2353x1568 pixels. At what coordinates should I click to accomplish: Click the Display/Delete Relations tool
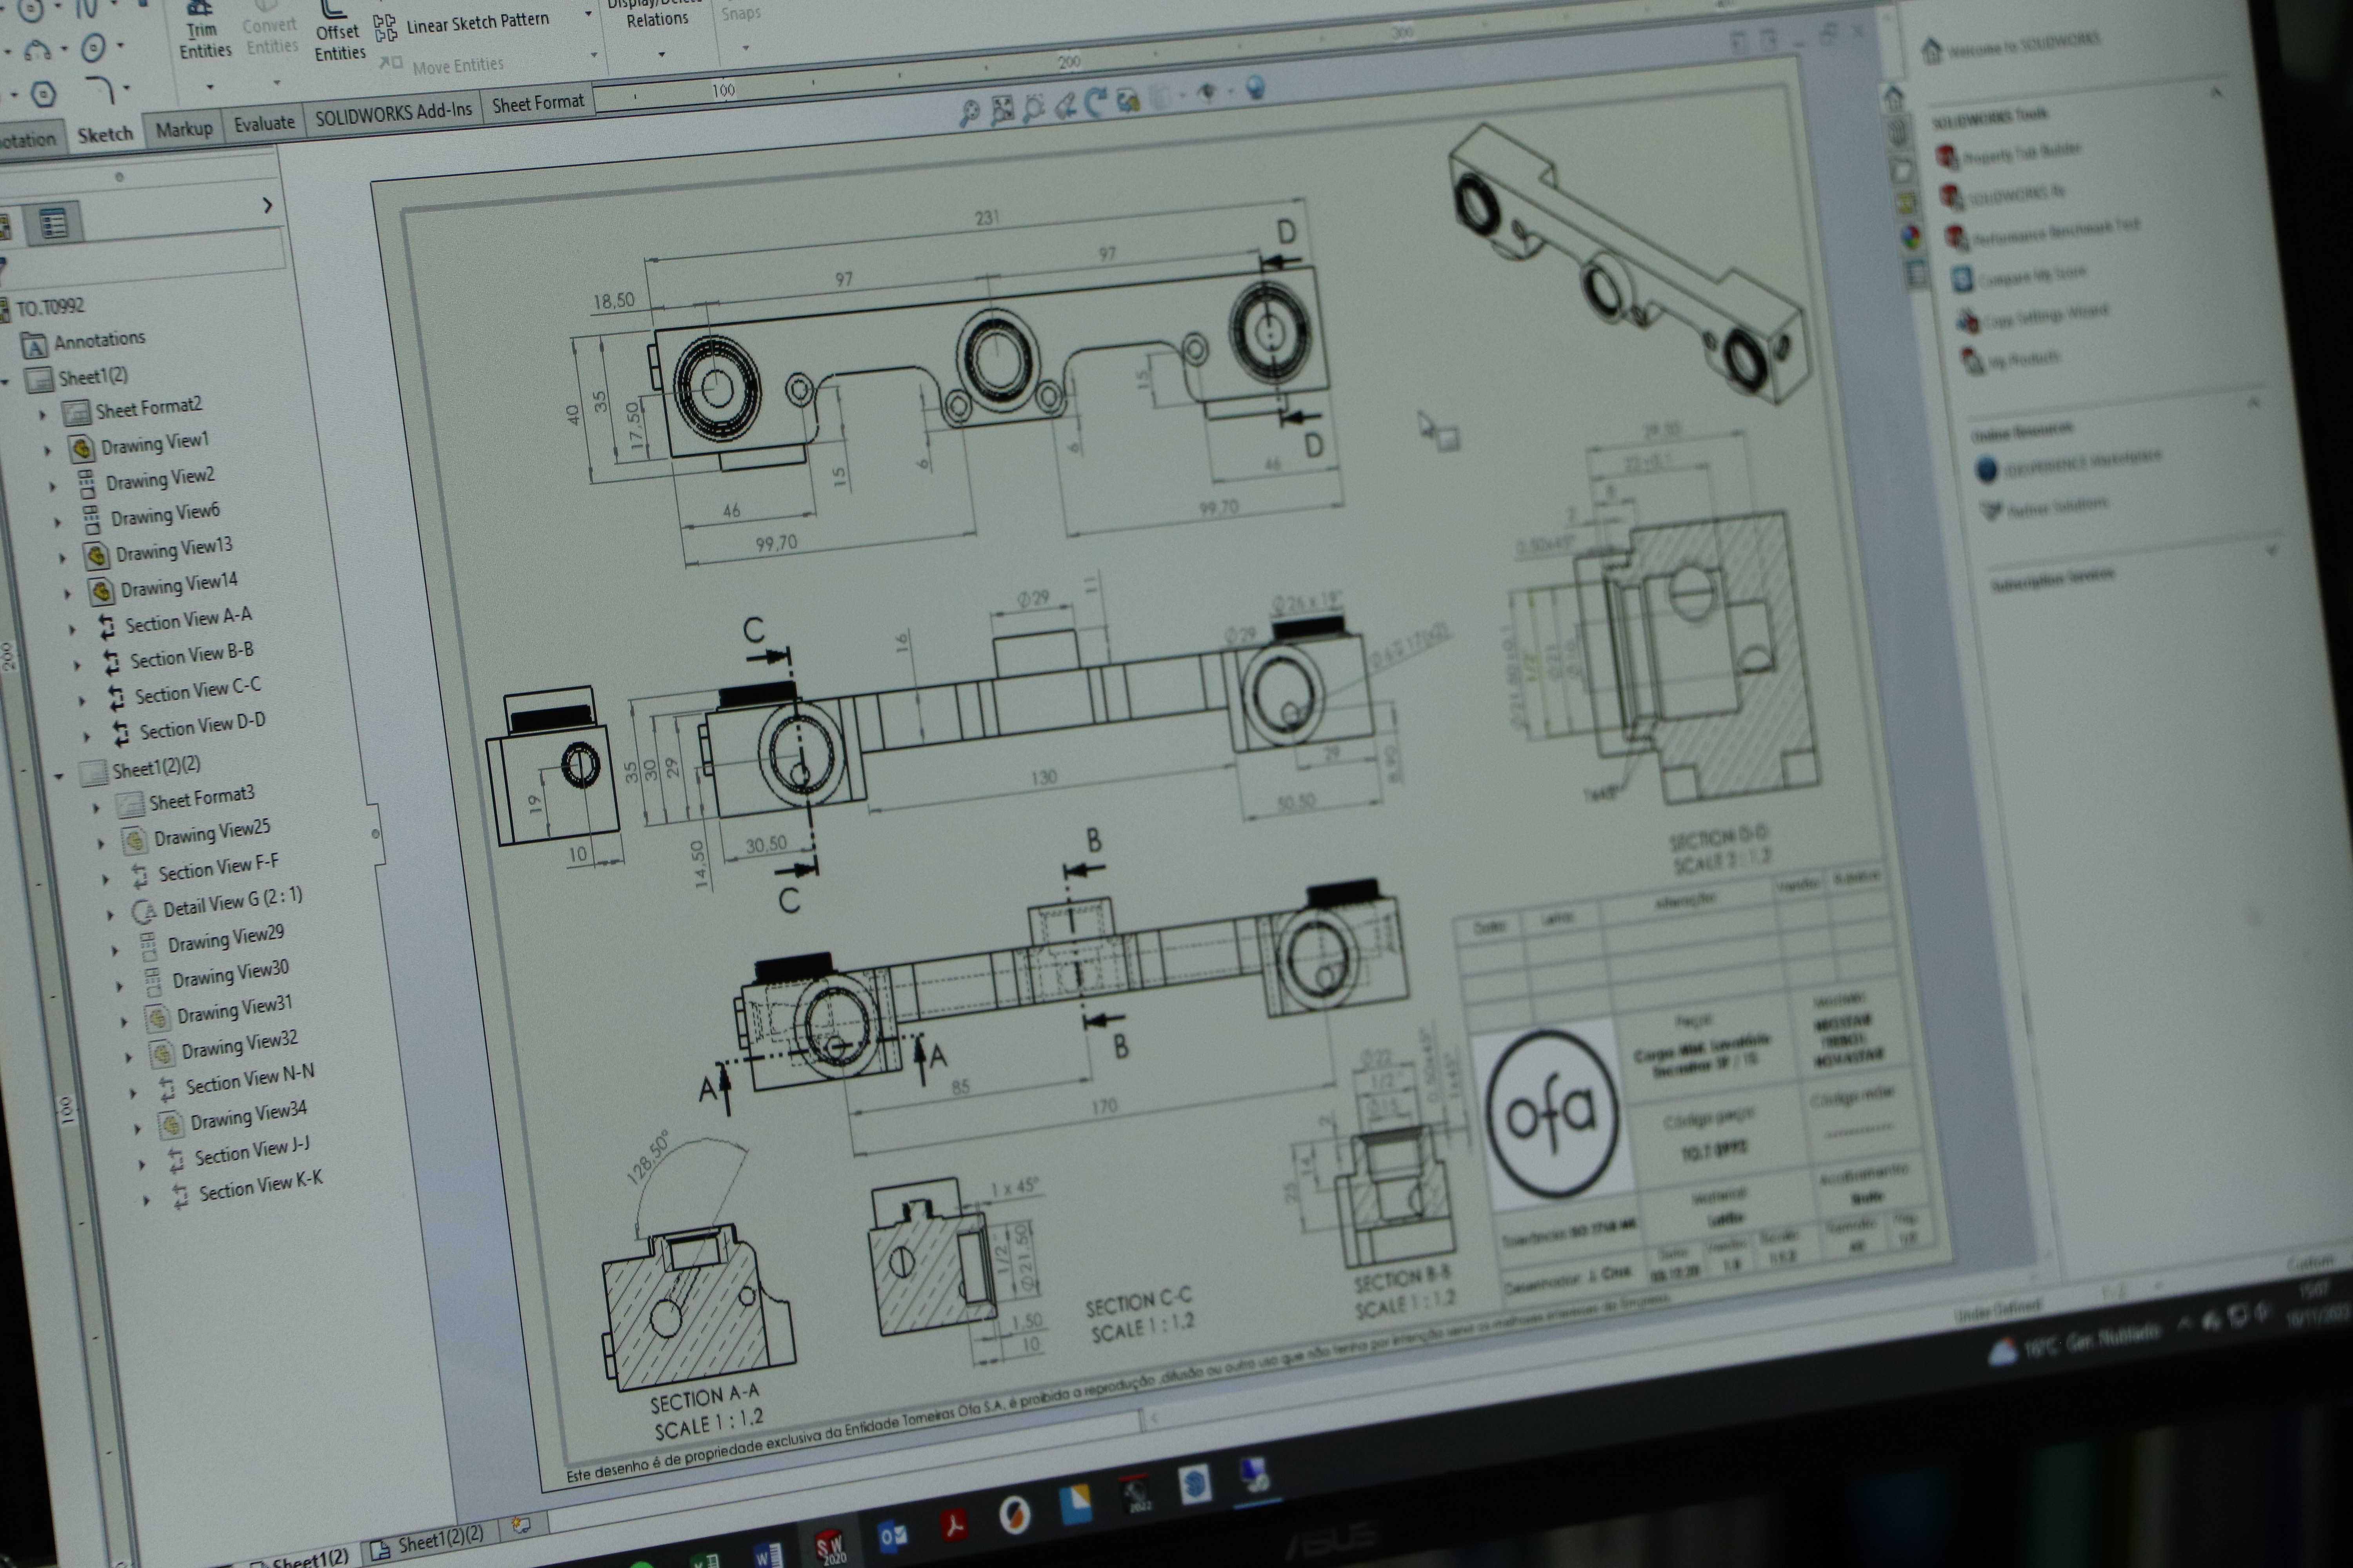click(656, 14)
